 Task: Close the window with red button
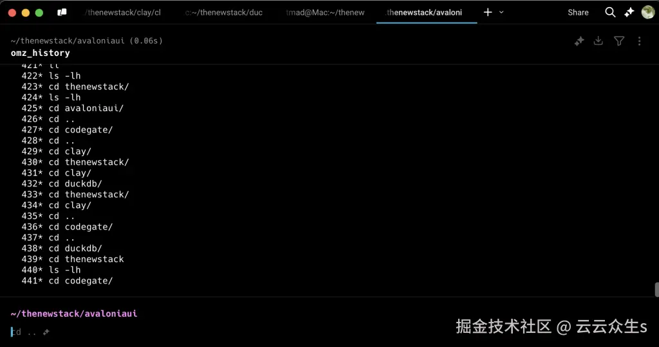coord(12,13)
